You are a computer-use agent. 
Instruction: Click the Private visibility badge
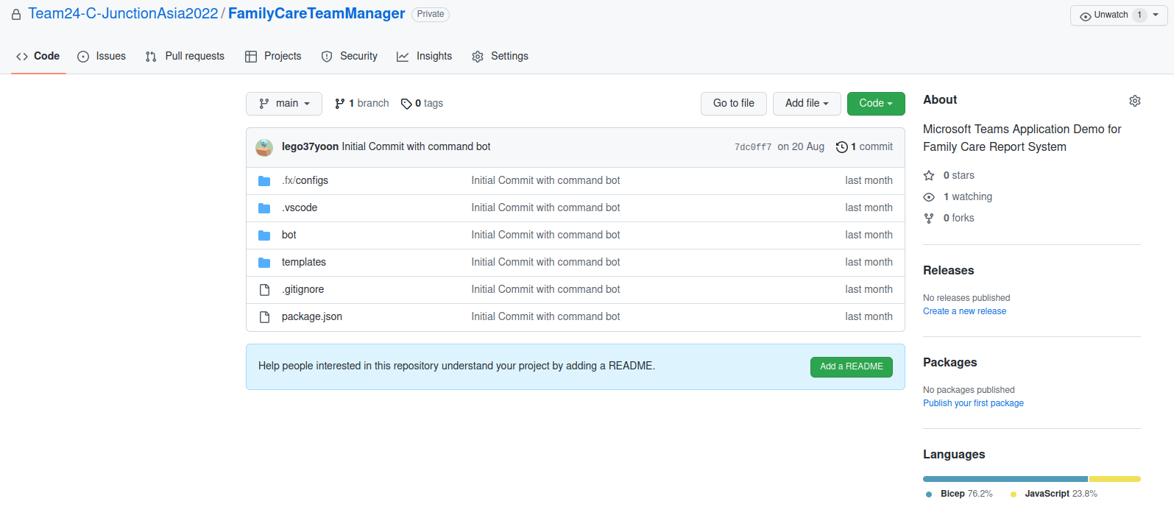[x=431, y=14]
